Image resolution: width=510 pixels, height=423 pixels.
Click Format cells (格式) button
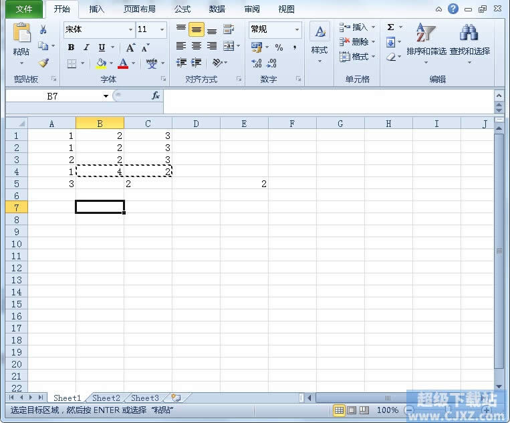357,57
